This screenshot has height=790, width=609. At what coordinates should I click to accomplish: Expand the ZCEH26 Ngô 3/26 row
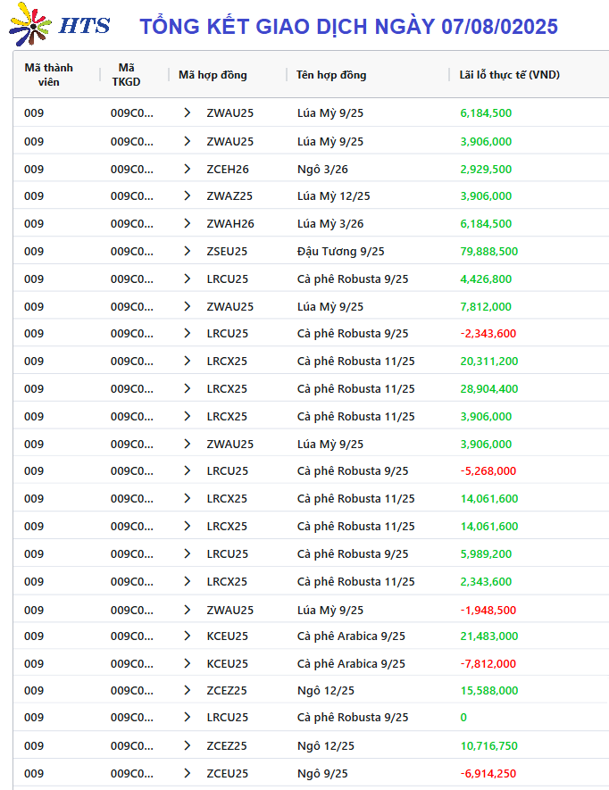click(x=187, y=170)
